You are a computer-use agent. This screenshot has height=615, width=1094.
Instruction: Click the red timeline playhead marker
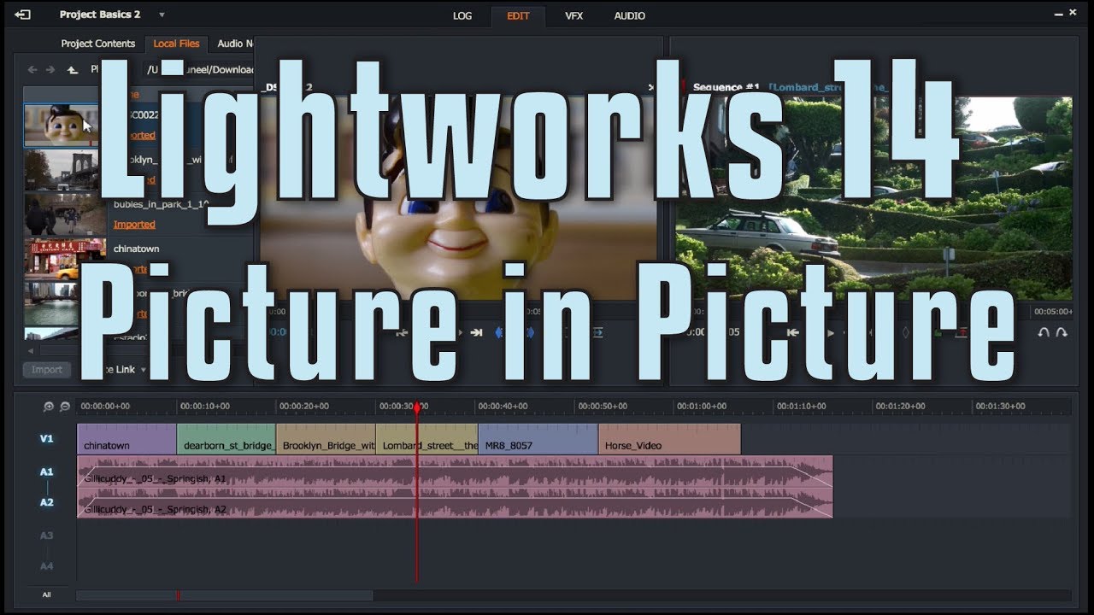click(417, 407)
